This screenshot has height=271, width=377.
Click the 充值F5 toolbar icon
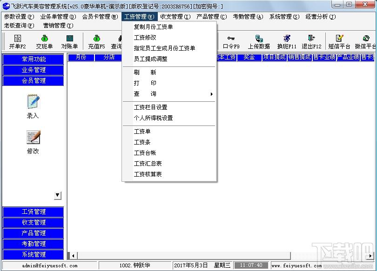pyautogui.click(x=97, y=39)
